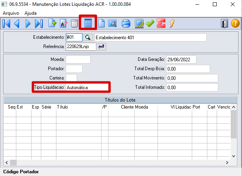Click the Código Portador status text
Viewport: 242px width, 176px height.
pyautogui.click(x=21, y=172)
